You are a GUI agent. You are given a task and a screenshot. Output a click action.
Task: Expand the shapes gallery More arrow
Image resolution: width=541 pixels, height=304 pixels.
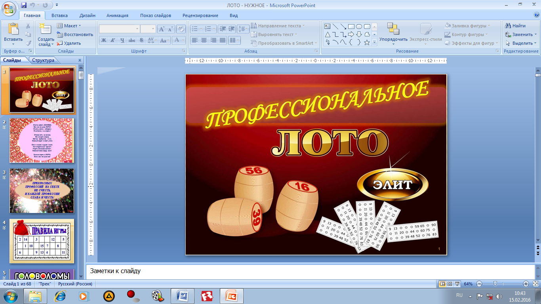coord(374,42)
